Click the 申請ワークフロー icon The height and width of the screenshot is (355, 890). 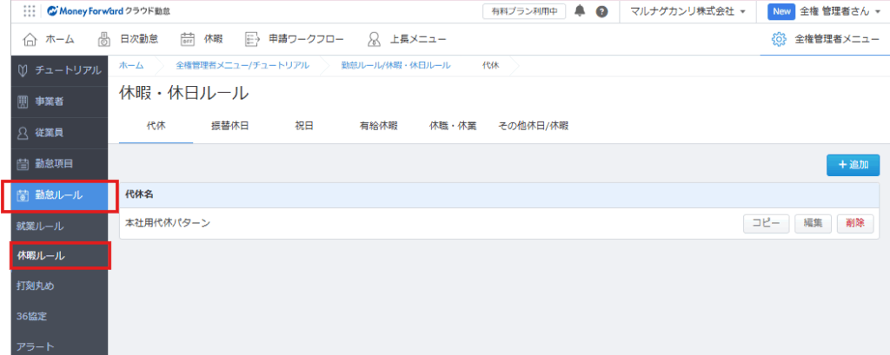(x=253, y=39)
